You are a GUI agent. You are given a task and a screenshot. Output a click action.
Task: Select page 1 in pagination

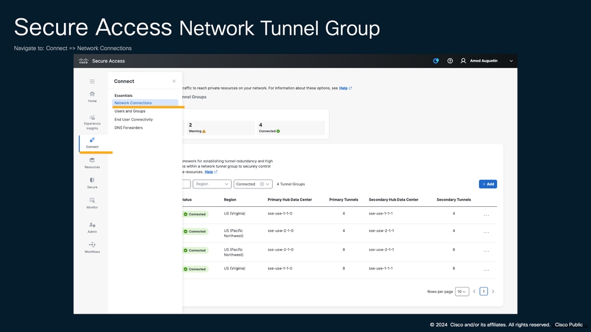(x=483, y=291)
